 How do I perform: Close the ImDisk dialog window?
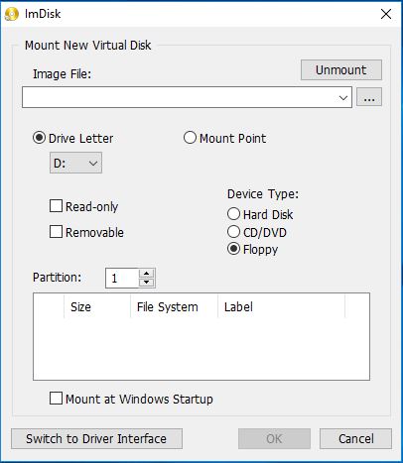pyautogui.click(x=386, y=14)
